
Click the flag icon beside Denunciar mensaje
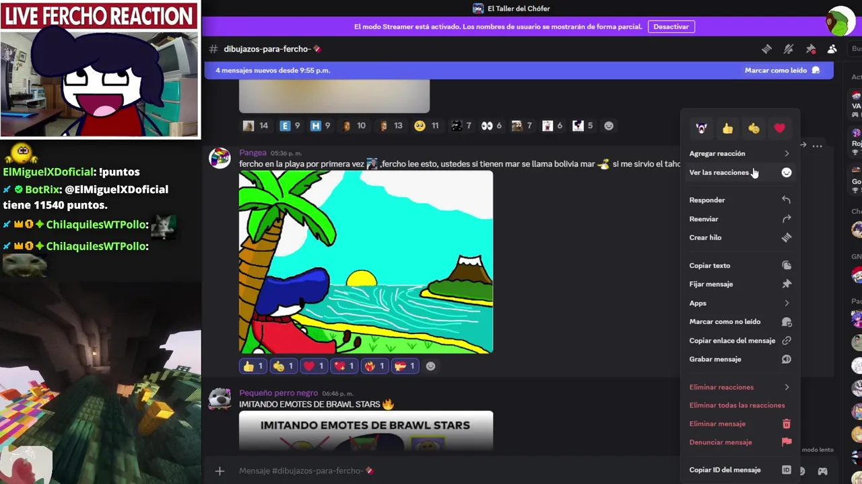coord(786,442)
